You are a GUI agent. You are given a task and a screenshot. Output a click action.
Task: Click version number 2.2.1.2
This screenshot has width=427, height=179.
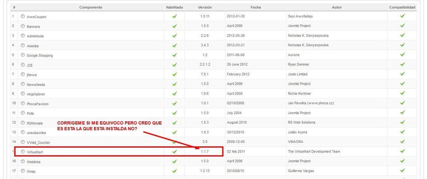point(205,64)
